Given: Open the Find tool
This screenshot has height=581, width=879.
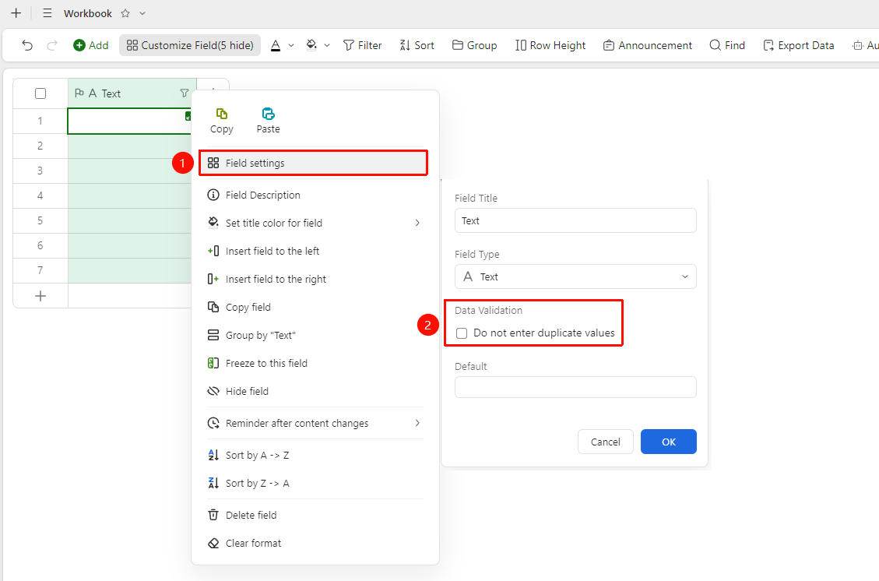Looking at the screenshot, I should (727, 45).
